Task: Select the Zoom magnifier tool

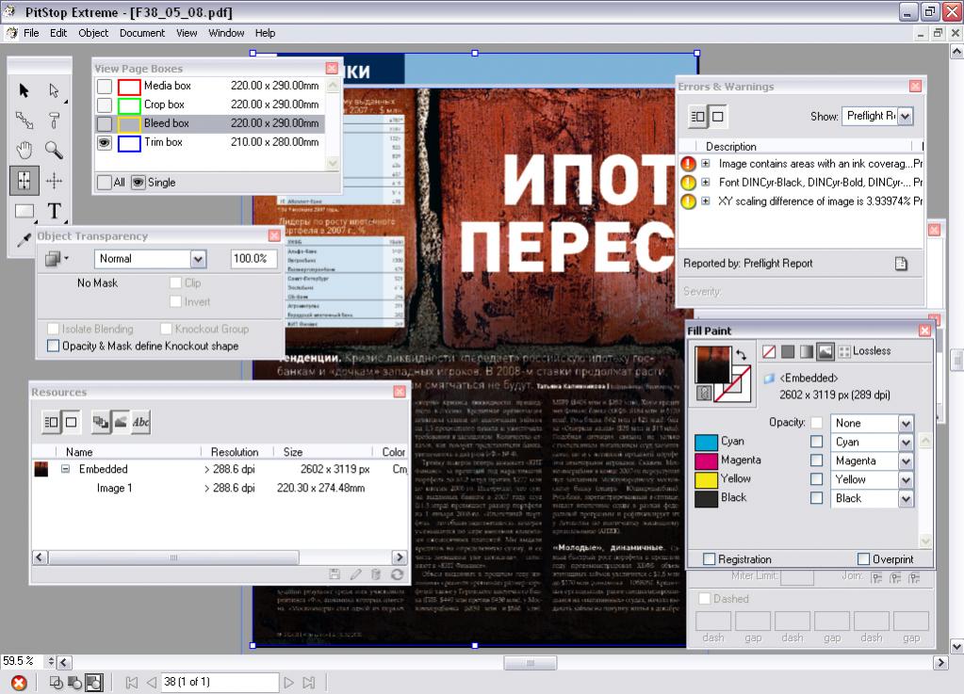Action: pos(54,150)
